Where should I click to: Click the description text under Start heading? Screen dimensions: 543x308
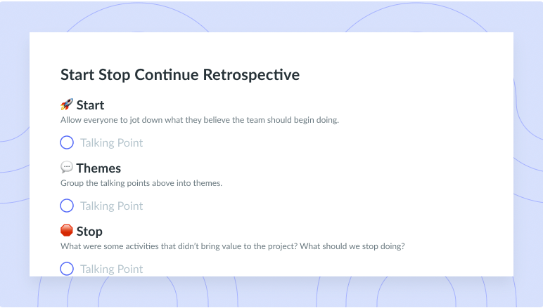tap(200, 120)
